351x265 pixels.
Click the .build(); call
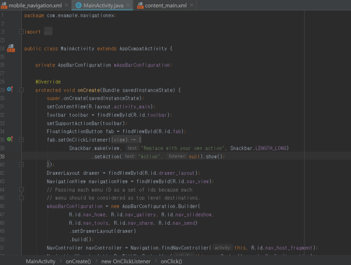tap(81, 239)
